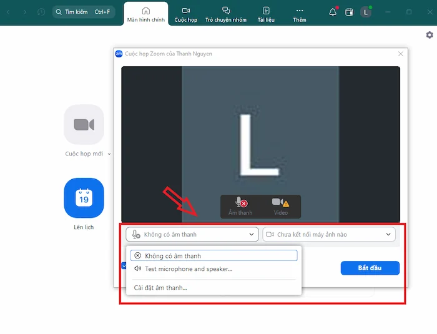Choose Cài đặt âm thanh menu item

160,288
